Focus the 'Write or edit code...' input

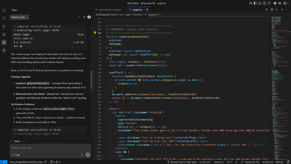(x=50, y=148)
